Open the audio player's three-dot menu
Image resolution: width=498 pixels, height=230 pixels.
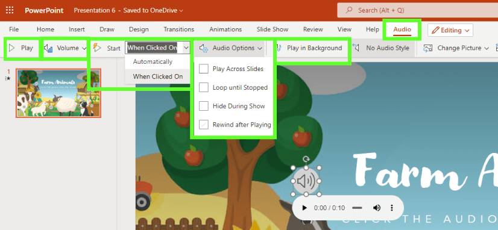(x=392, y=208)
